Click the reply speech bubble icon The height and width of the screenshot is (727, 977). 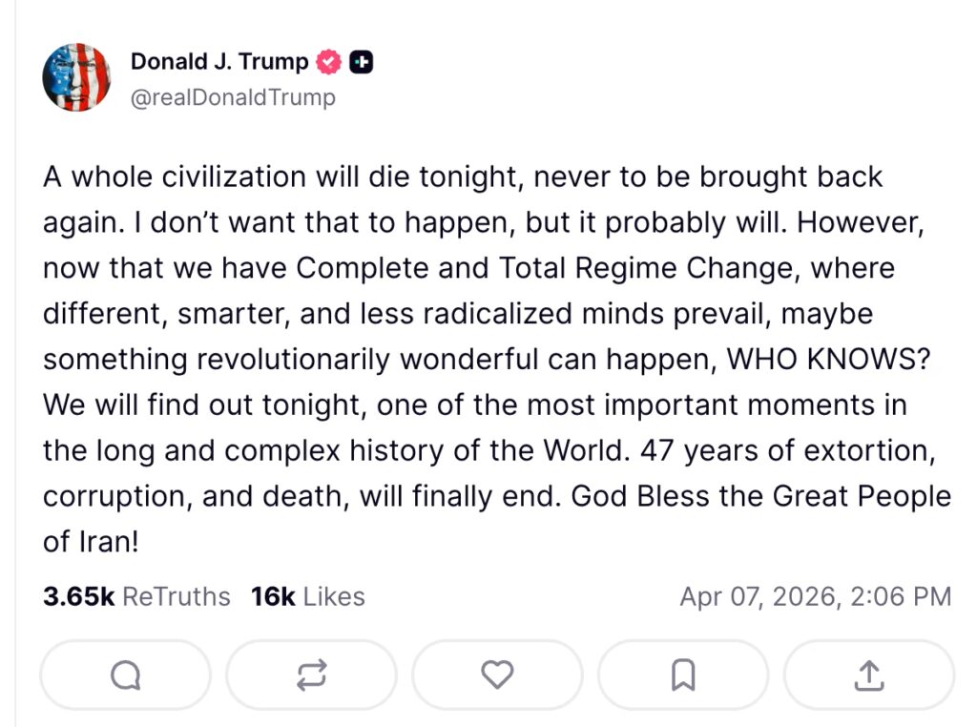125,675
